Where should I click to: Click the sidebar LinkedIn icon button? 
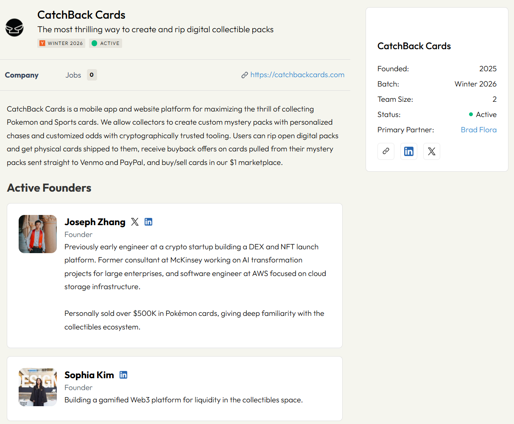(409, 151)
